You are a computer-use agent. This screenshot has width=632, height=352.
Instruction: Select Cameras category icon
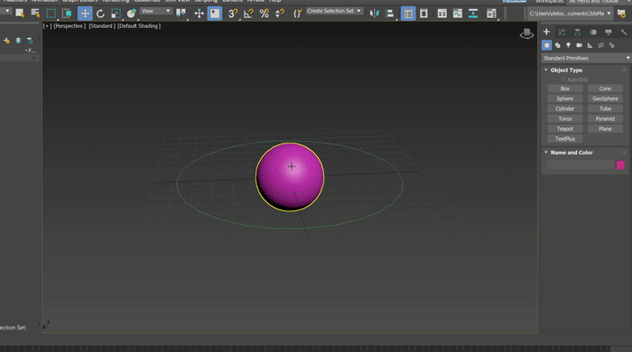[x=580, y=45]
